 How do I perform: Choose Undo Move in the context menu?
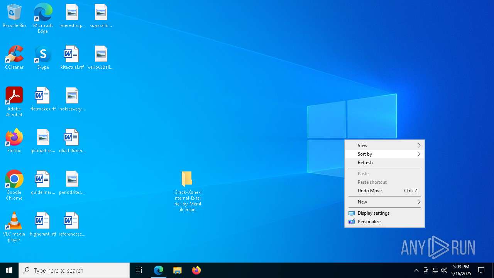click(x=384, y=191)
